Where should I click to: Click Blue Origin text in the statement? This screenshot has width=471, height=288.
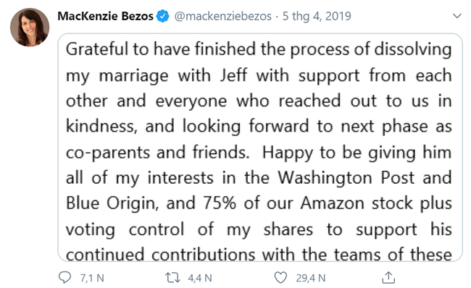pyautogui.click(x=112, y=204)
